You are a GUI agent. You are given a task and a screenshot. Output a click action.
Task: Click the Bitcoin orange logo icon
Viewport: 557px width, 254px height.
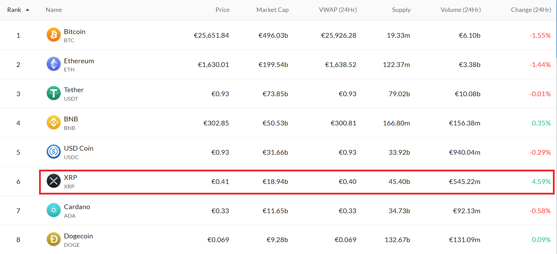point(53,35)
